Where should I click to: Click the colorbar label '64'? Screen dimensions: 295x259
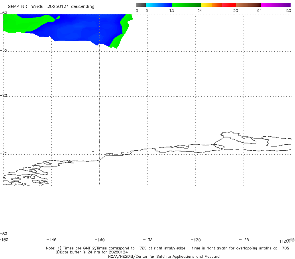coord(260,10)
